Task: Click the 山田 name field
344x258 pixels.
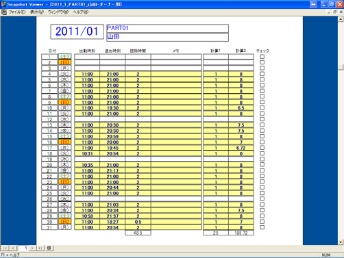Action: pos(167,37)
